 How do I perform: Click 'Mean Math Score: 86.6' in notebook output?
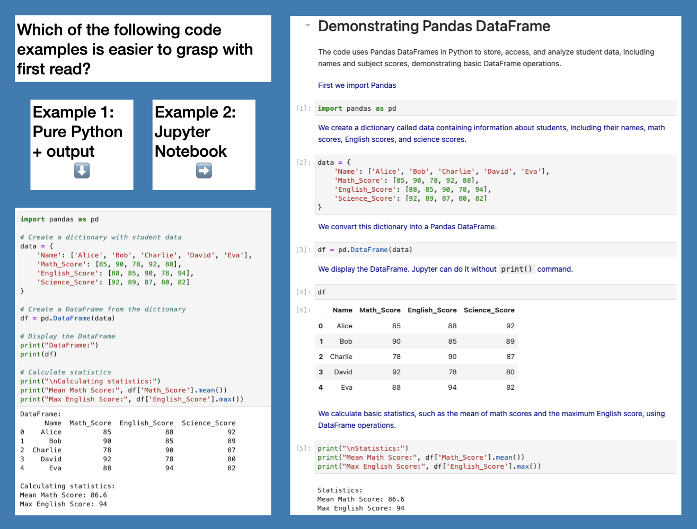[x=361, y=499]
